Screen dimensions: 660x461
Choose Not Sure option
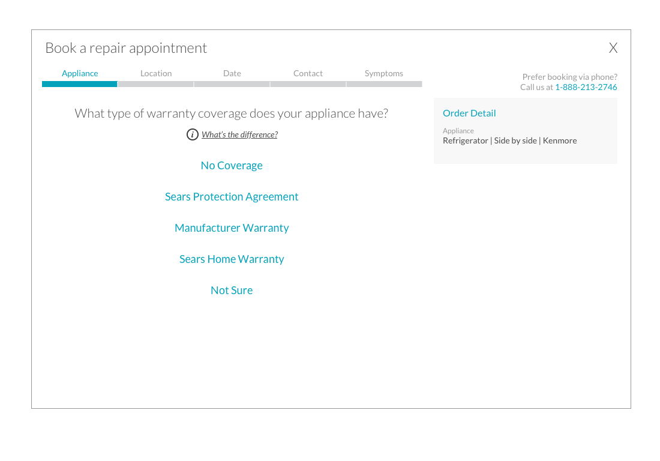tap(232, 290)
